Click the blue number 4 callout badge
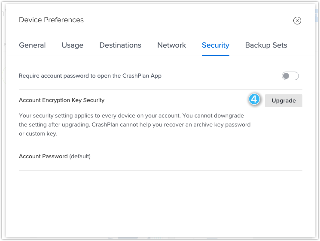The image size is (320, 241). (x=254, y=99)
